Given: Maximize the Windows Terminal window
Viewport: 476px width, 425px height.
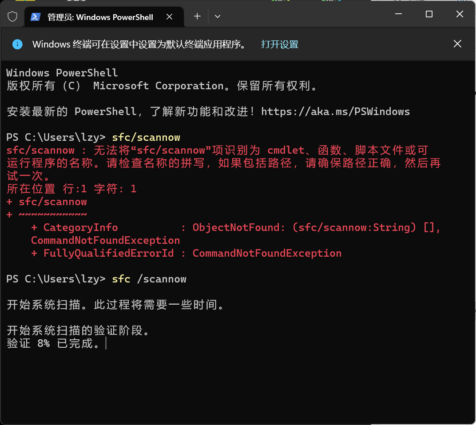Looking at the screenshot, I should pos(428,14).
